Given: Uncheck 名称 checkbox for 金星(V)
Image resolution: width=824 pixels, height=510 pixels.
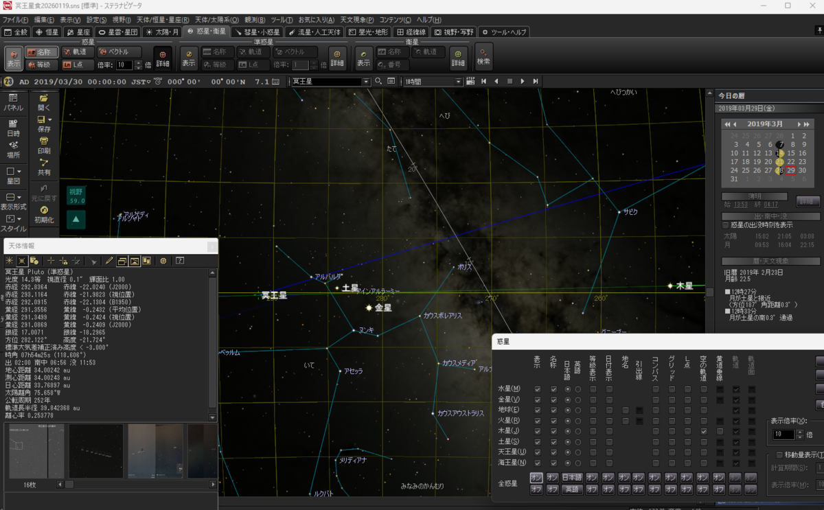Looking at the screenshot, I should click(553, 399).
